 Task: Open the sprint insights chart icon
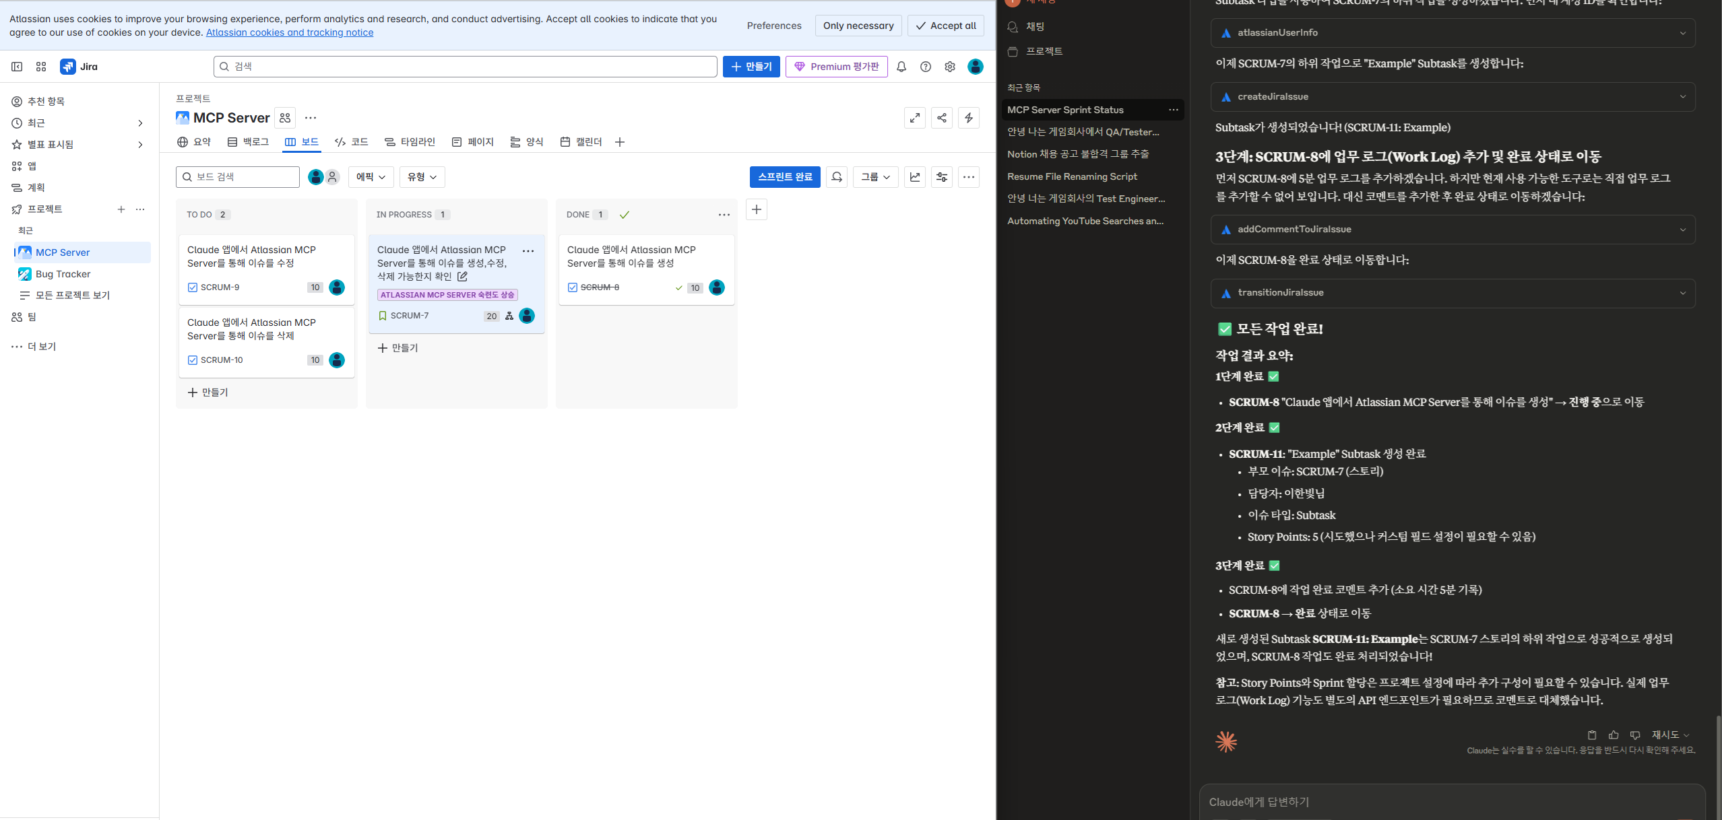click(915, 177)
